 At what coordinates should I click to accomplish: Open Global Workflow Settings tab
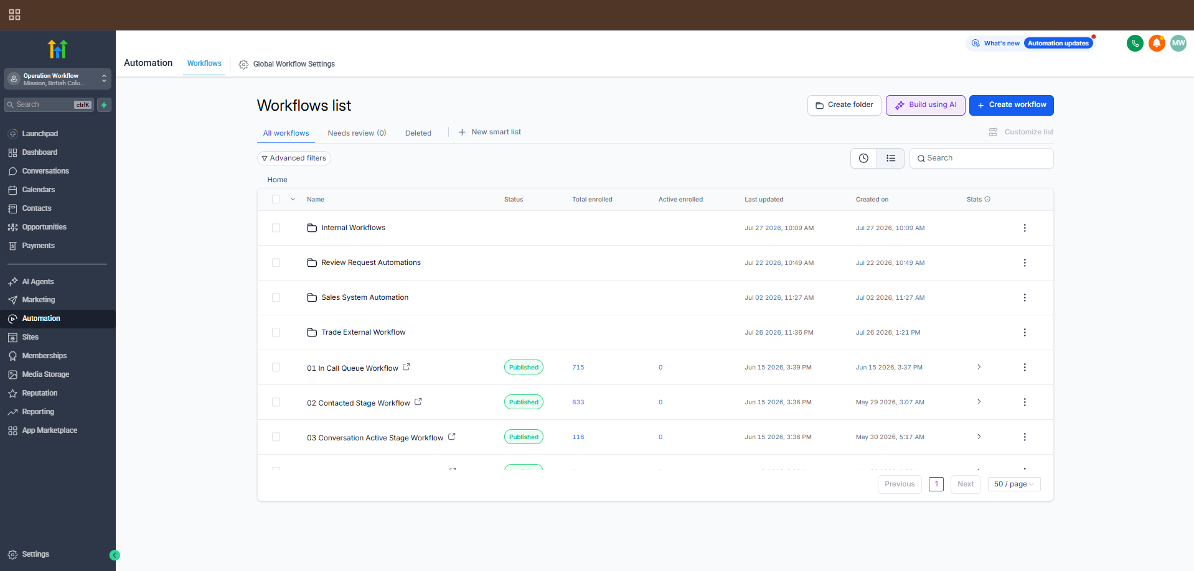point(287,64)
